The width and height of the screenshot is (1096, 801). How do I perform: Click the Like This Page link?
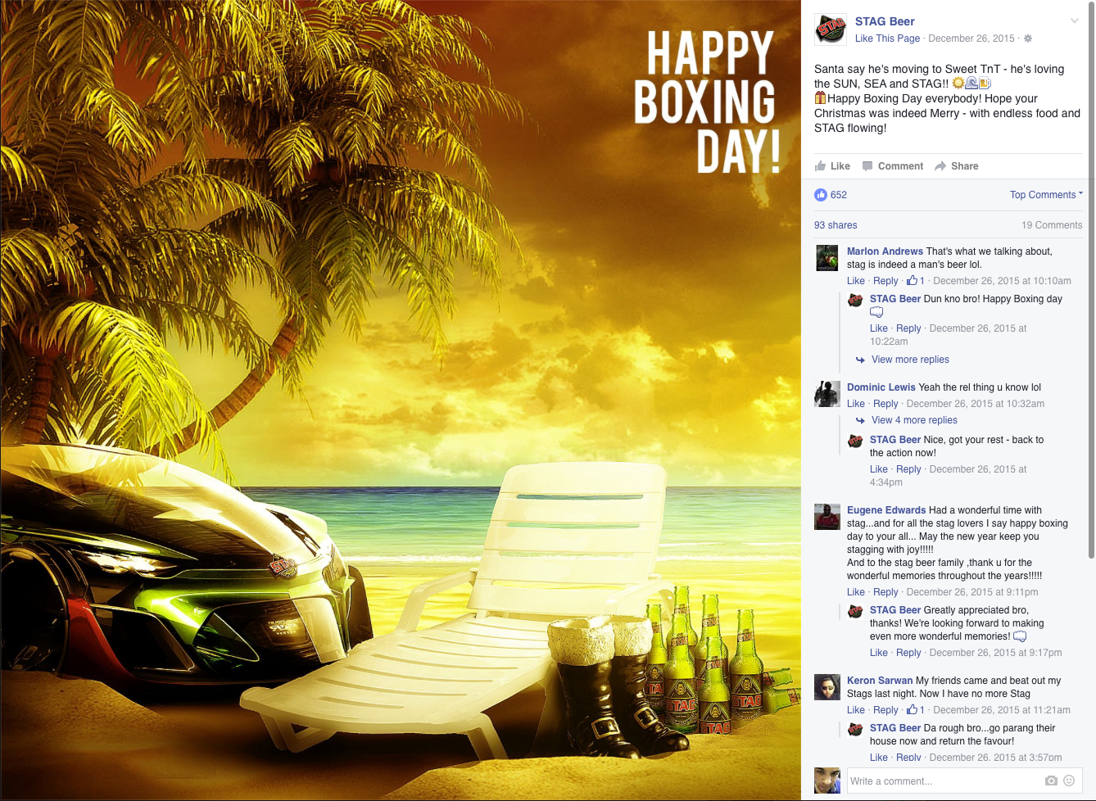tap(887, 38)
